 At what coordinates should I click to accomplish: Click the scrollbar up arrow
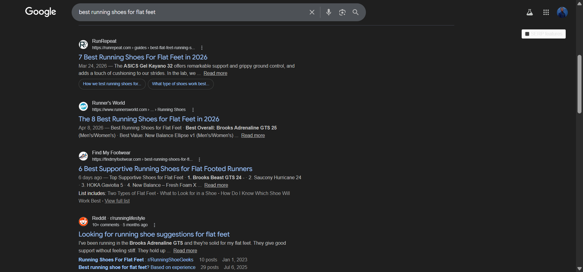579,4
